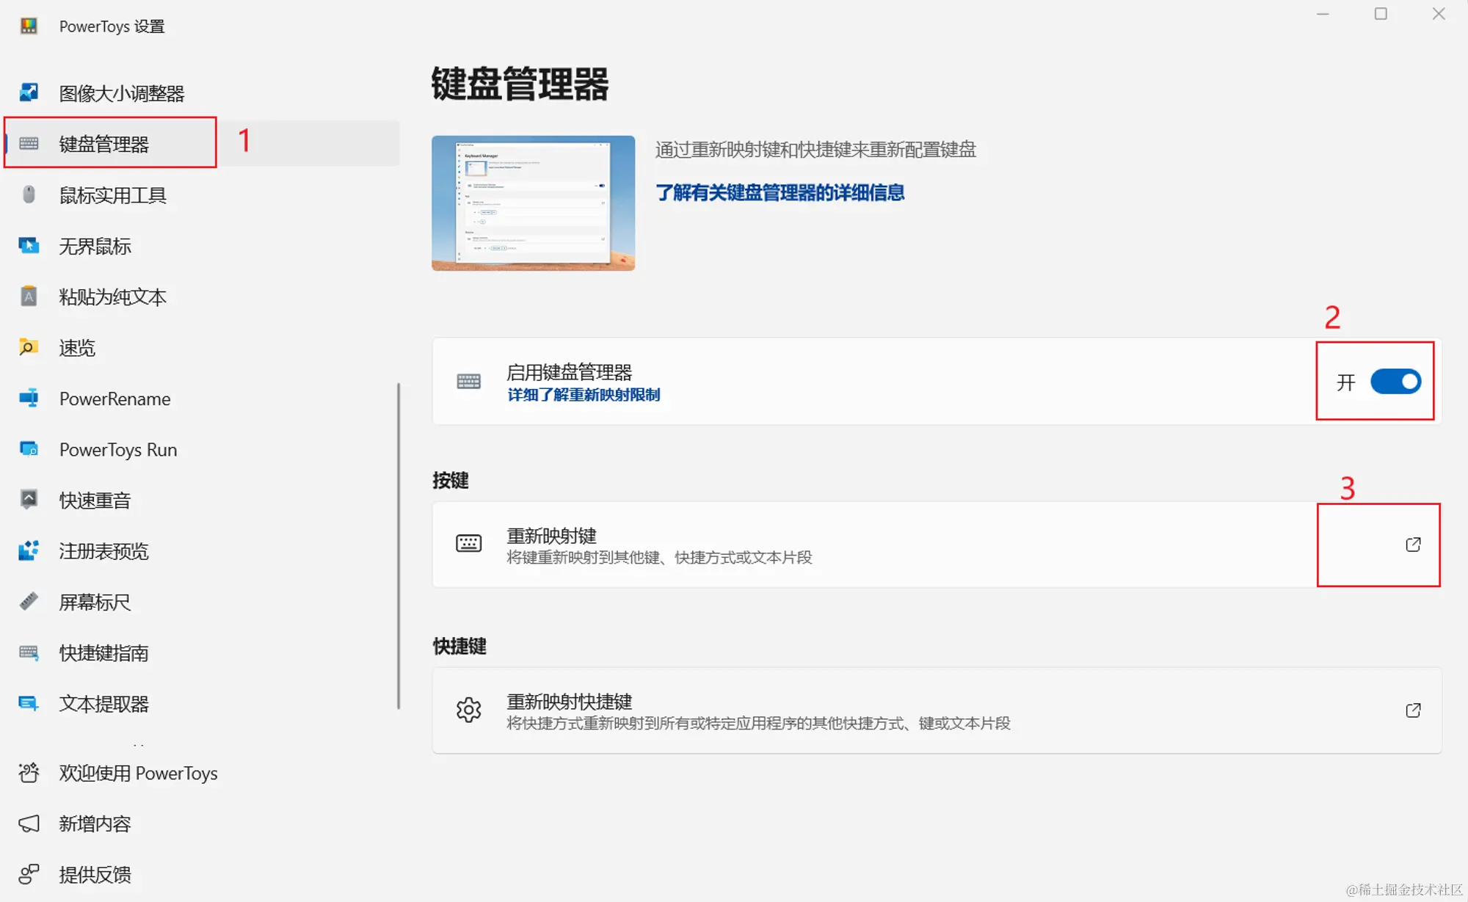Select Keyboard Manager (键盘管理器) in sidebar
Screen dimensions: 1468x902
tap(103, 144)
